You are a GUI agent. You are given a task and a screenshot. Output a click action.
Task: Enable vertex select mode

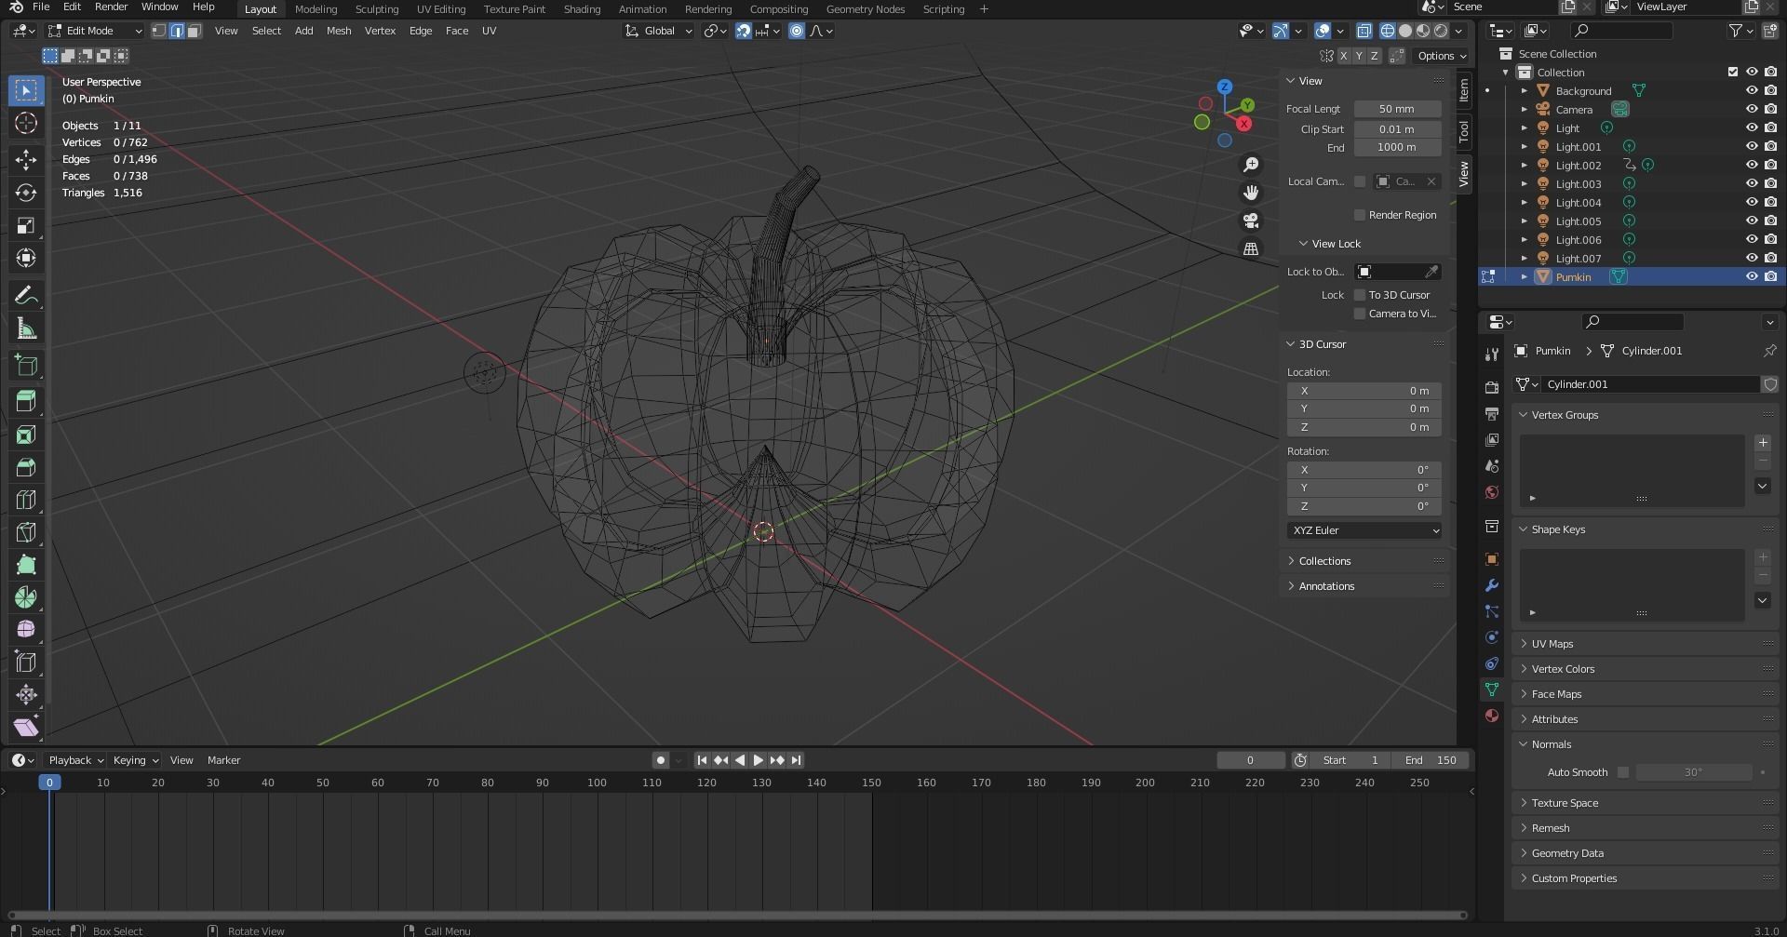(159, 31)
